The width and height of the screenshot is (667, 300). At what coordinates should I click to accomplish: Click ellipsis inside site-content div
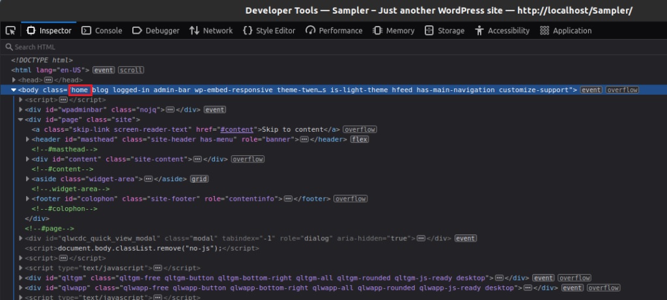[197, 159]
